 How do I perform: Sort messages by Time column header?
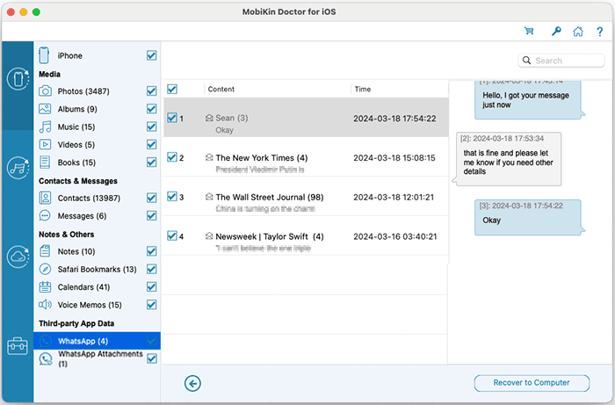(364, 90)
